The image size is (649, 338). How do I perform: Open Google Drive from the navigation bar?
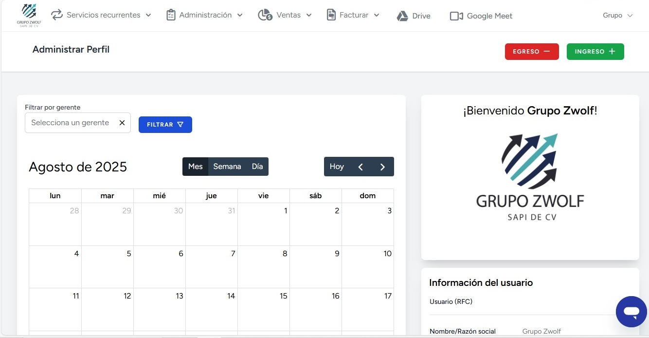[413, 16]
